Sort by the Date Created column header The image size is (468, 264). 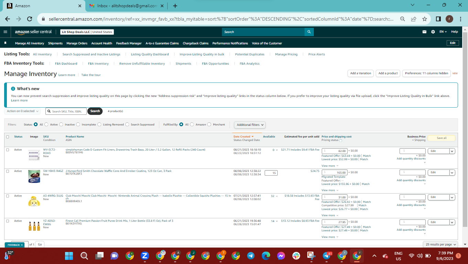pyautogui.click(x=244, y=136)
